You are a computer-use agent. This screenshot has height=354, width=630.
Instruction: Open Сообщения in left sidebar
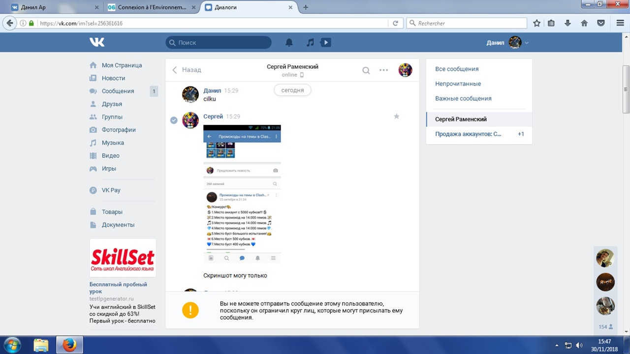point(118,91)
